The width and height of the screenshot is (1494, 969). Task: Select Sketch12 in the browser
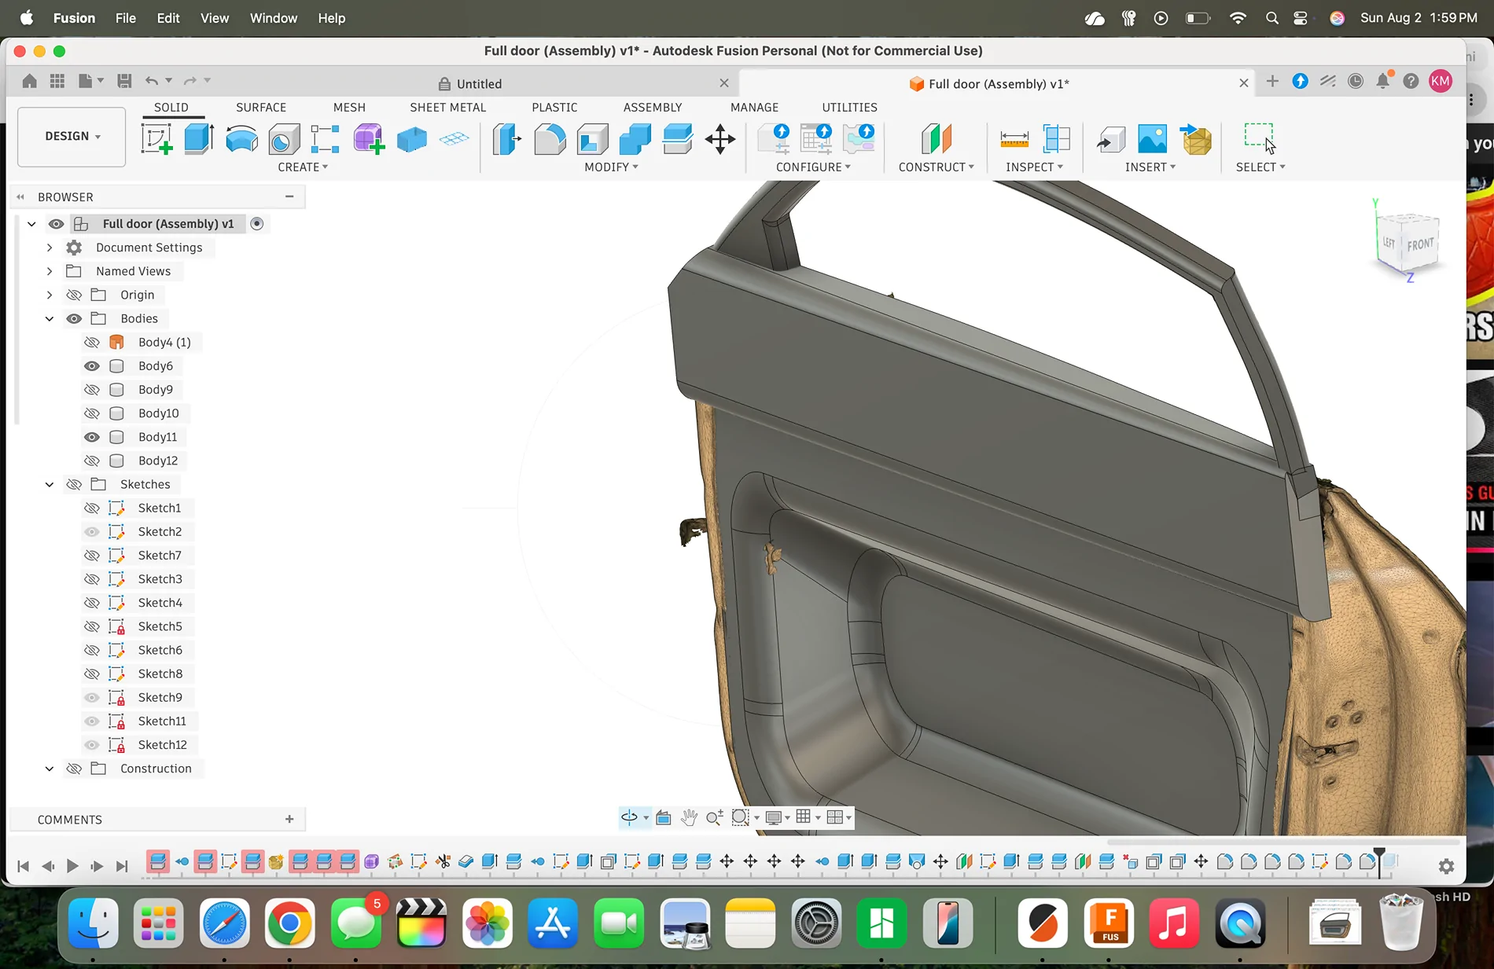click(162, 744)
